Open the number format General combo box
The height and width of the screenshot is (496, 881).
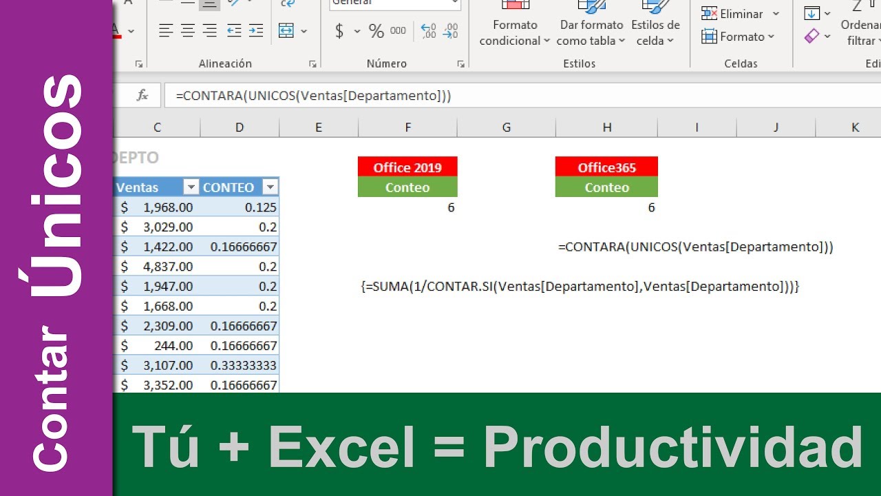tap(395, 3)
